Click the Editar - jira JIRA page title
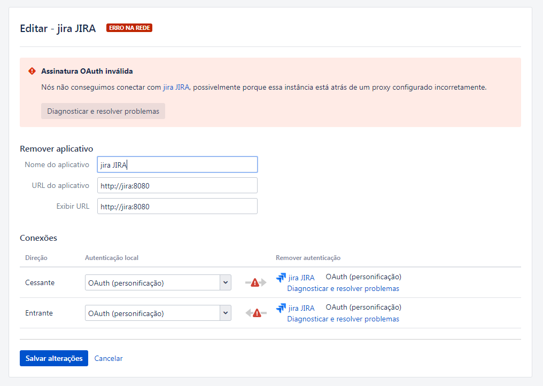 [58, 28]
